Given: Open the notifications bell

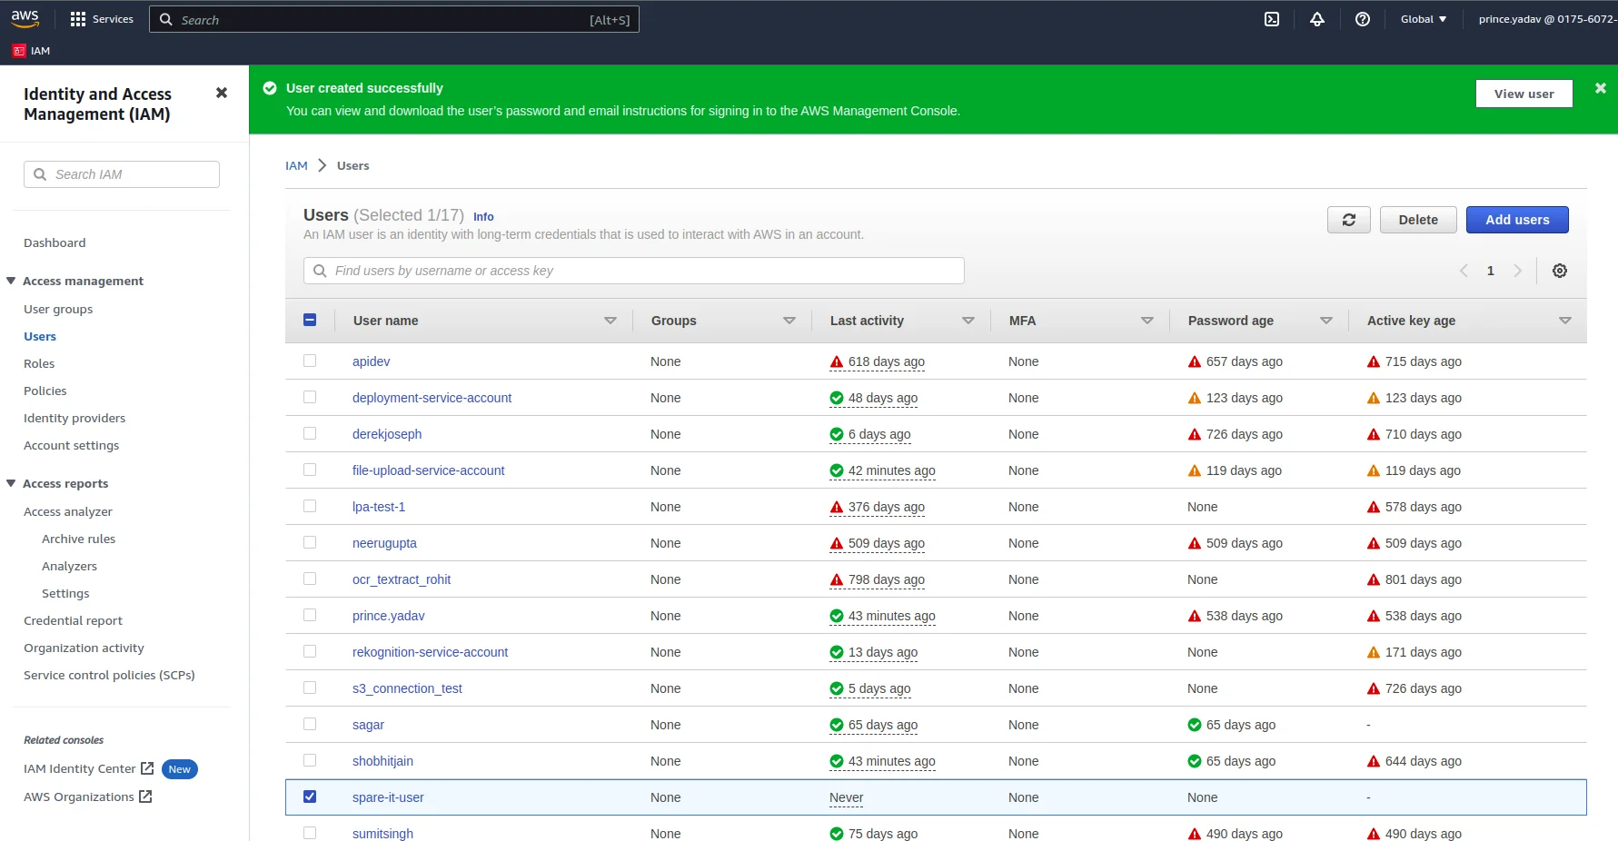Looking at the screenshot, I should pyautogui.click(x=1317, y=19).
